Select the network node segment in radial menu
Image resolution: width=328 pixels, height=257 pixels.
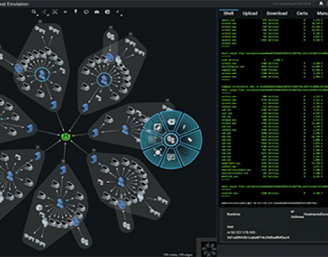pyautogui.click(x=158, y=152)
